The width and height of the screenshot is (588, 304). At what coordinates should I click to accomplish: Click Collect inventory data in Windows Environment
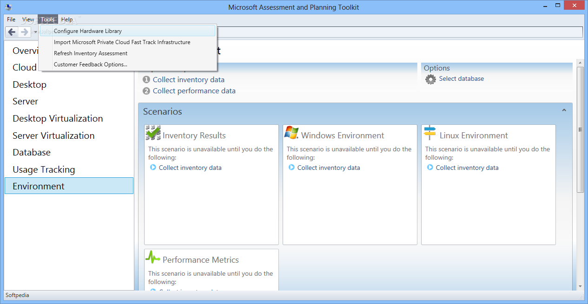[x=329, y=168]
